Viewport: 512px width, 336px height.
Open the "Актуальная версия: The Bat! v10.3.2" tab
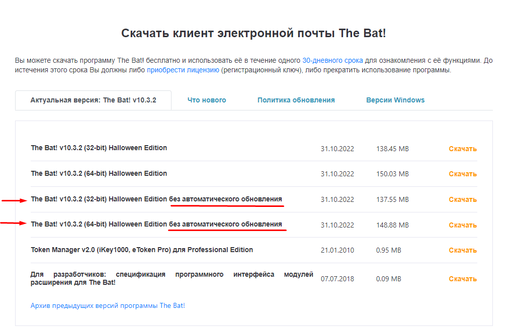[94, 100]
